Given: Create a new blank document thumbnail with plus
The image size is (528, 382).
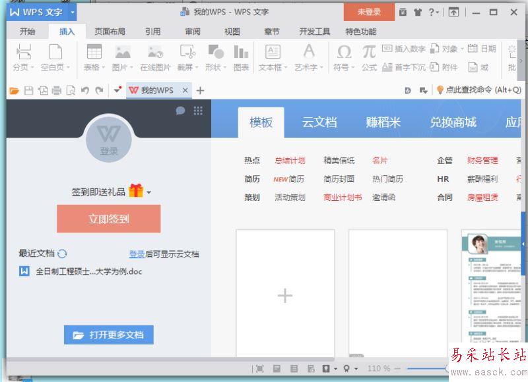Looking at the screenshot, I should pos(285,293).
